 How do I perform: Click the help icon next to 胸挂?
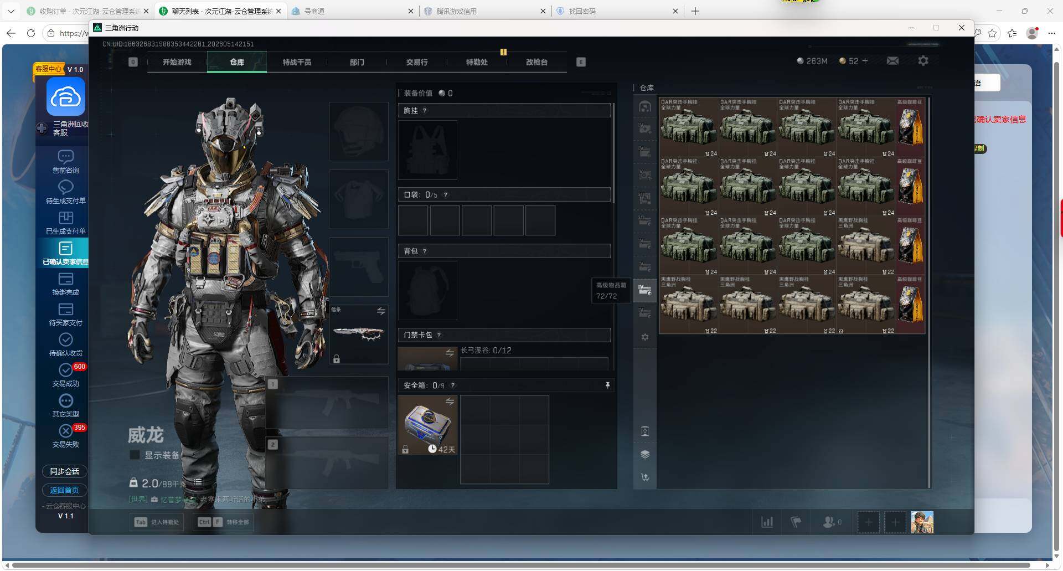pos(425,111)
